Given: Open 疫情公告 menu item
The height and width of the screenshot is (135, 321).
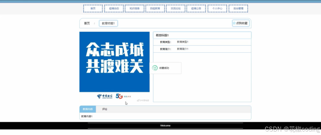Looking at the screenshot, I should tap(196, 9).
